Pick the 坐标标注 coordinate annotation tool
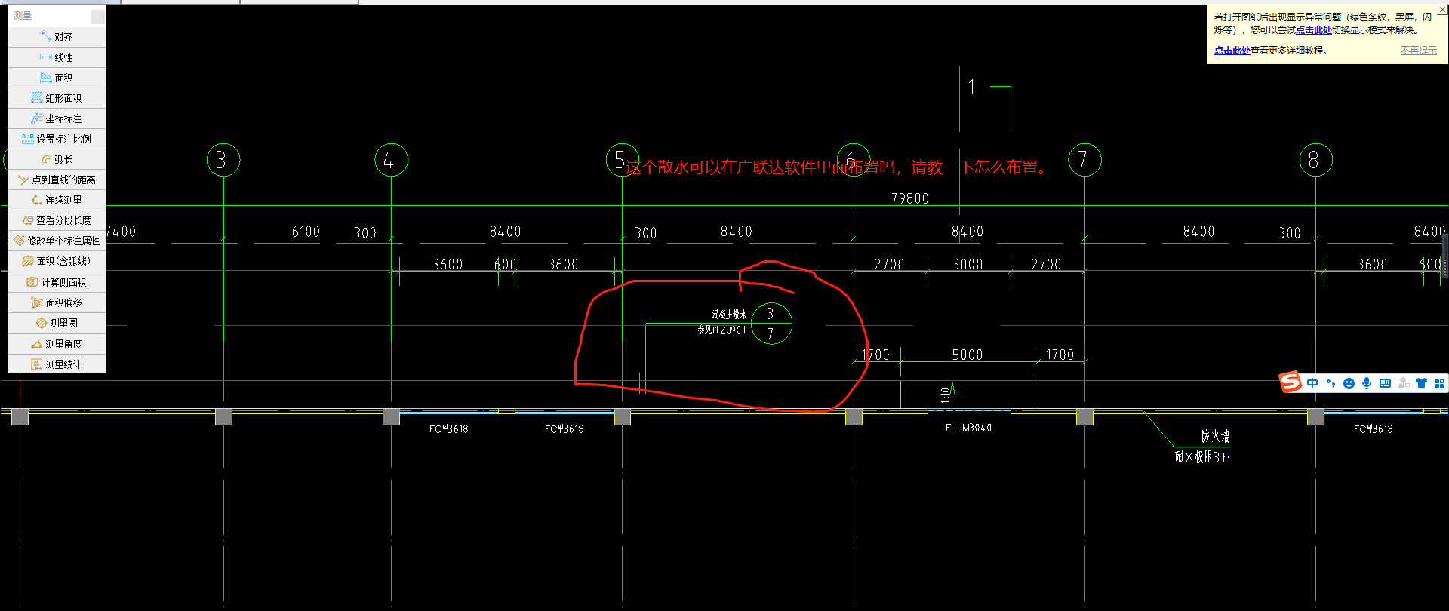Viewport: 1449px width, 611px height. pos(57,118)
